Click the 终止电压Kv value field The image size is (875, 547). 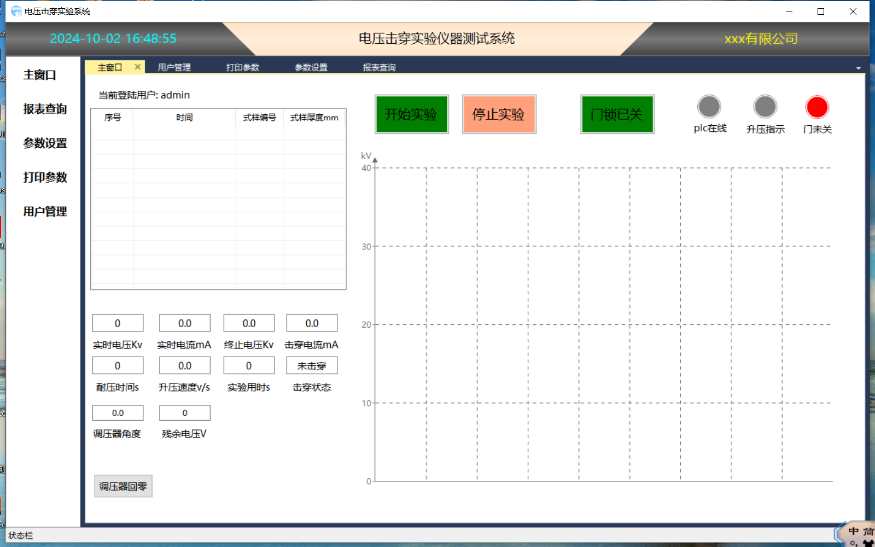click(249, 323)
